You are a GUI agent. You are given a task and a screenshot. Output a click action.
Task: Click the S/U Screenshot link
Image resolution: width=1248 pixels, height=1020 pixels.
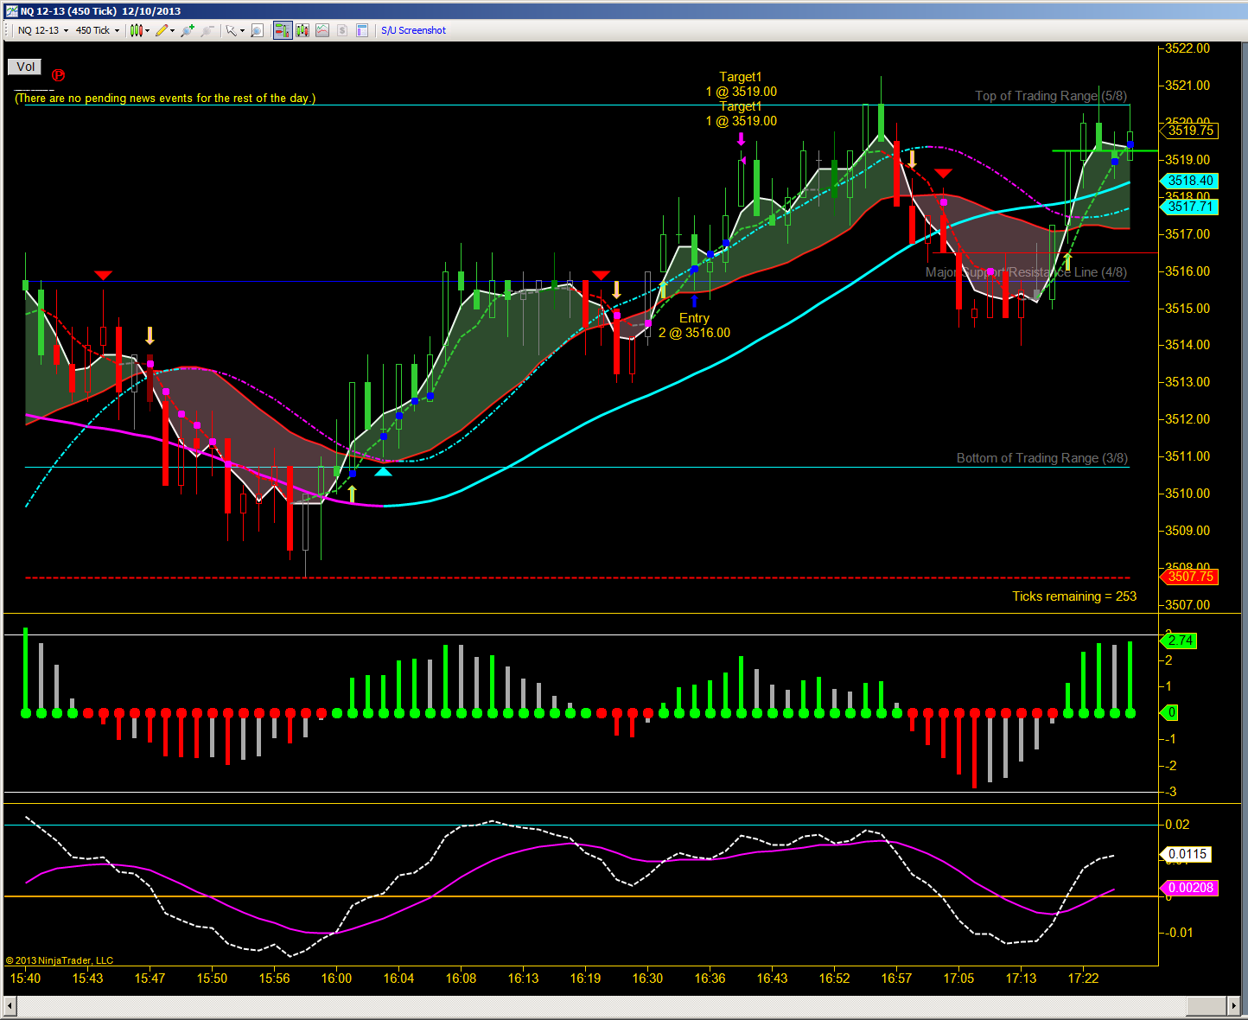[x=414, y=30]
